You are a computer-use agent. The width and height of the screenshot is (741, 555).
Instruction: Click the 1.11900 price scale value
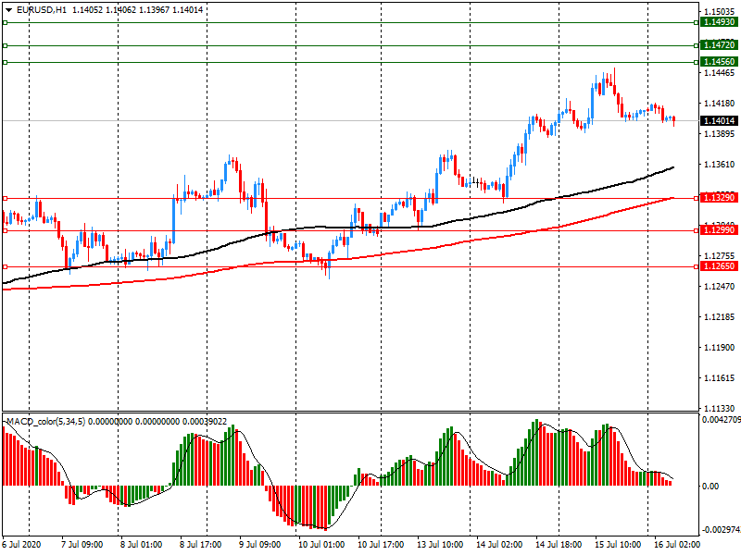pos(720,348)
